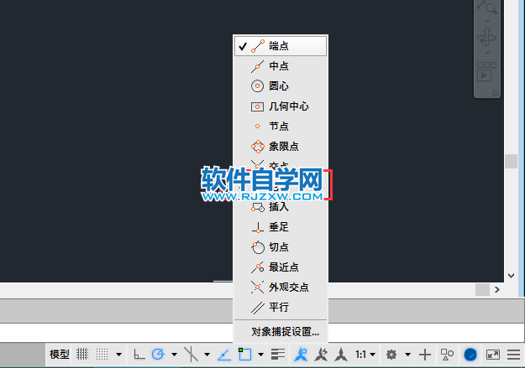This screenshot has width=525, height=368.
Task: Choose 平行 parallel snap option
Action: (x=281, y=307)
